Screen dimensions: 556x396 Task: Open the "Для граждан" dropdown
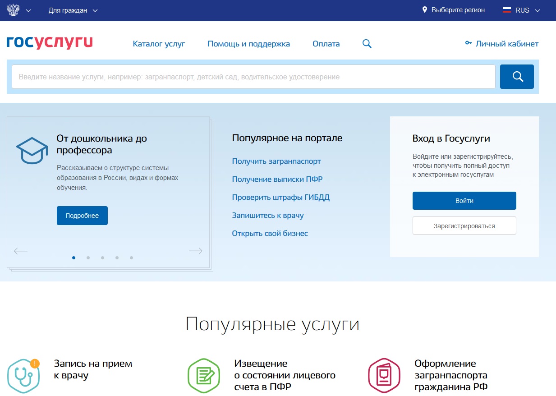[73, 10]
